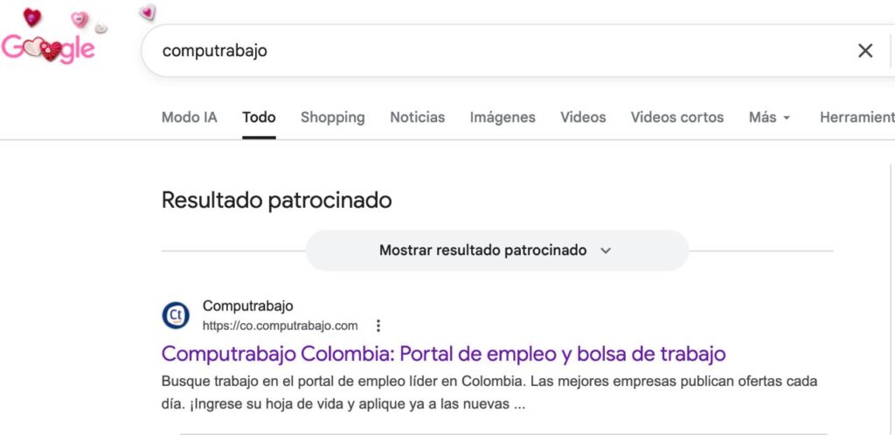
Task: Click the chevron in Mostrar resultado patrocinado
Action: (606, 251)
